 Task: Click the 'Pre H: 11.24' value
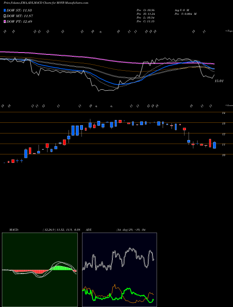click(x=146, y=14)
